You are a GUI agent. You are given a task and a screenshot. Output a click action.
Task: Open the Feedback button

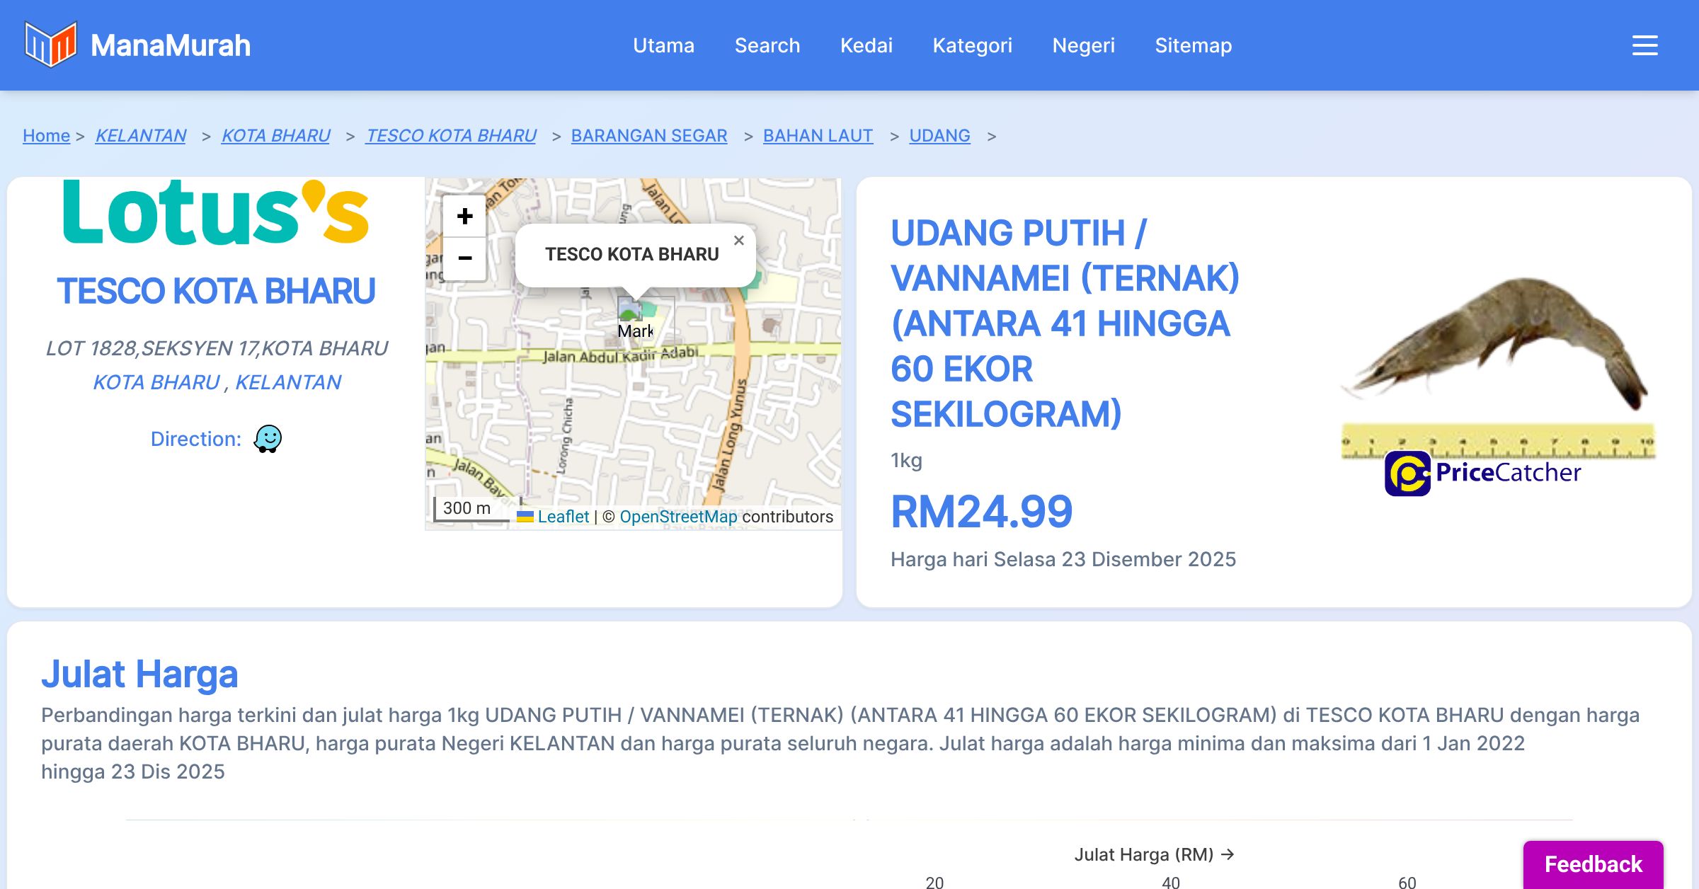[x=1593, y=864]
